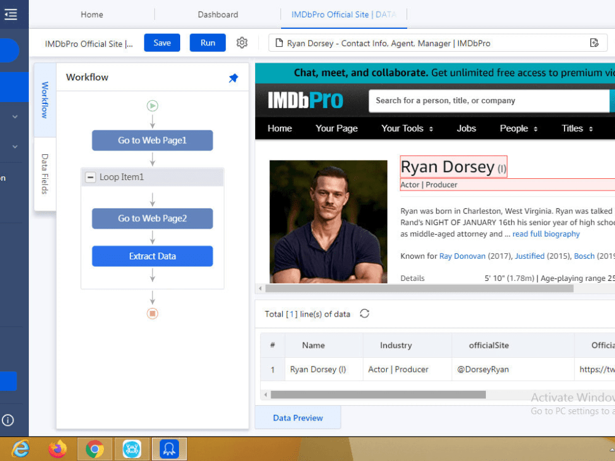Screen dimensions: 615x461
Task: Click the page icon in the URL bar
Action: 279,43
